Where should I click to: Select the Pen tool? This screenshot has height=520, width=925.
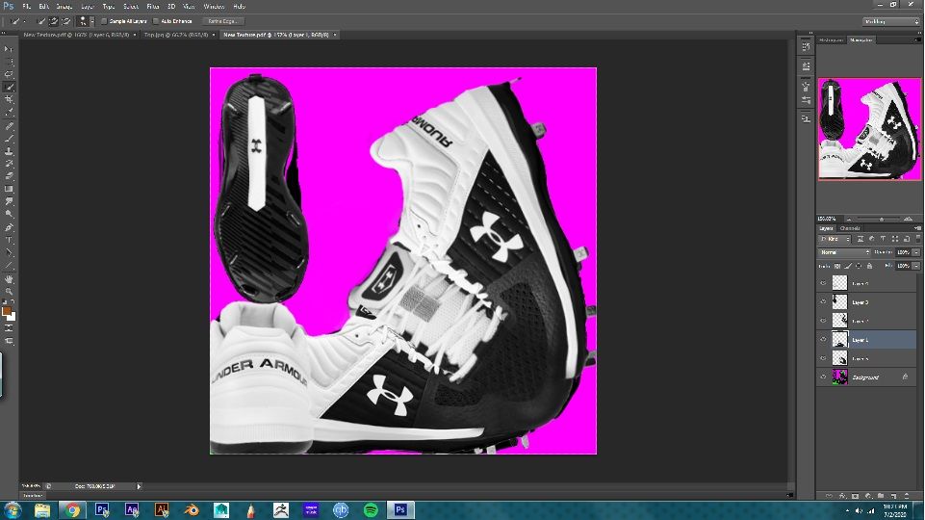click(9, 227)
